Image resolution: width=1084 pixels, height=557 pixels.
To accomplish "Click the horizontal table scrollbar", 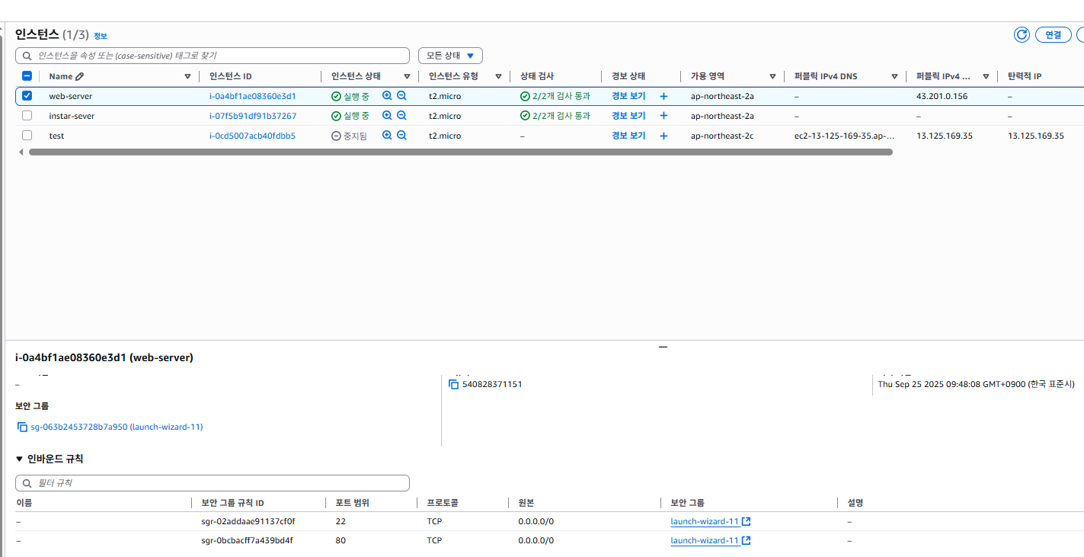I will tap(460, 152).
